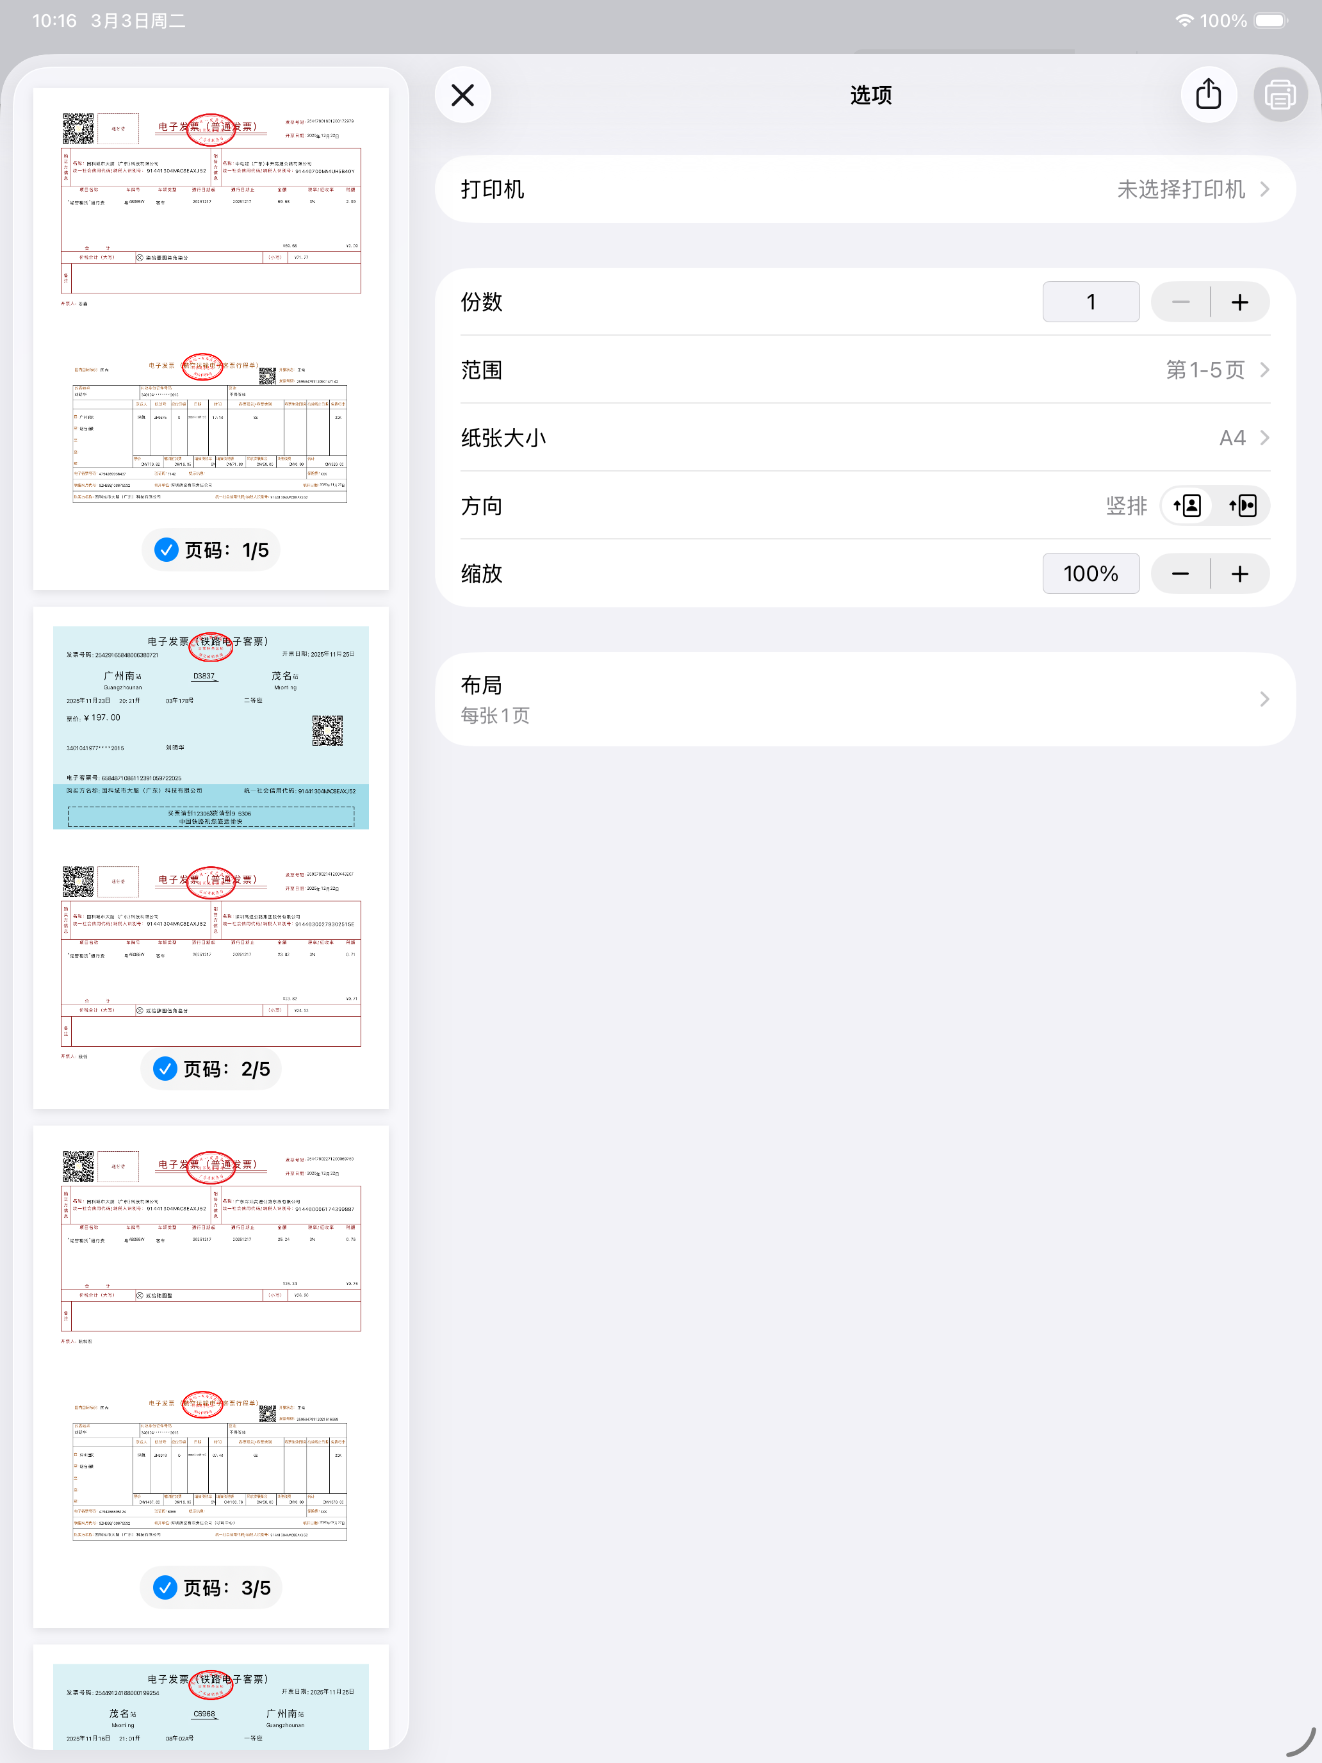
Task: Open the 打印机 printer selection row
Action: 867,189
